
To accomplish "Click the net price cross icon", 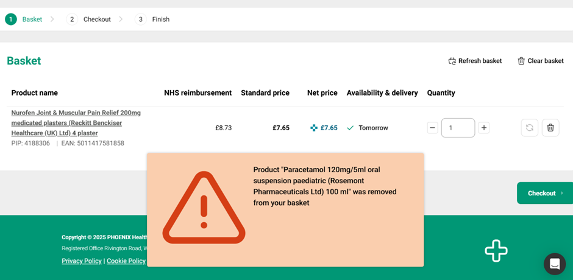I will (314, 128).
